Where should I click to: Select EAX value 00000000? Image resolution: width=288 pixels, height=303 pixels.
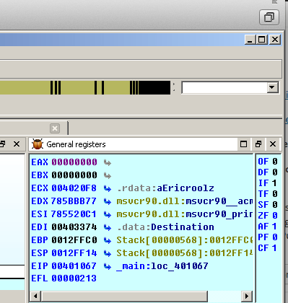click(x=74, y=162)
